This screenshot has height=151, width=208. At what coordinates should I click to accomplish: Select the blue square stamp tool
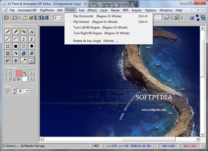16,61
